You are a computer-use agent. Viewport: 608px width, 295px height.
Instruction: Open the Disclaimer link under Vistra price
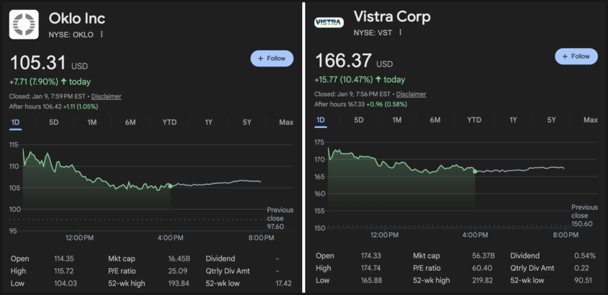pyautogui.click(x=411, y=94)
